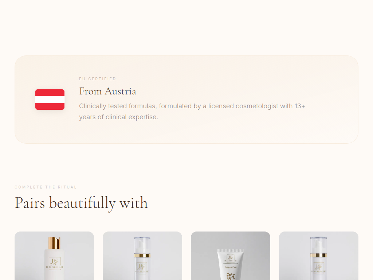Open the second pump bottle product card
This screenshot has height=280, width=373.
click(142, 256)
